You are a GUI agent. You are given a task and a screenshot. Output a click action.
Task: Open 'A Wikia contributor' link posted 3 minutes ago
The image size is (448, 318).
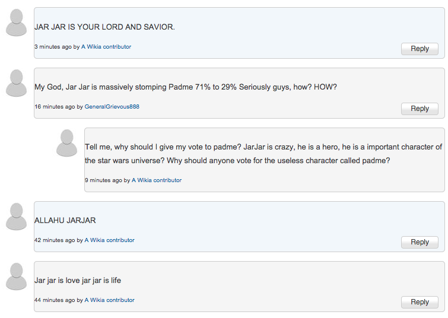pos(106,46)
